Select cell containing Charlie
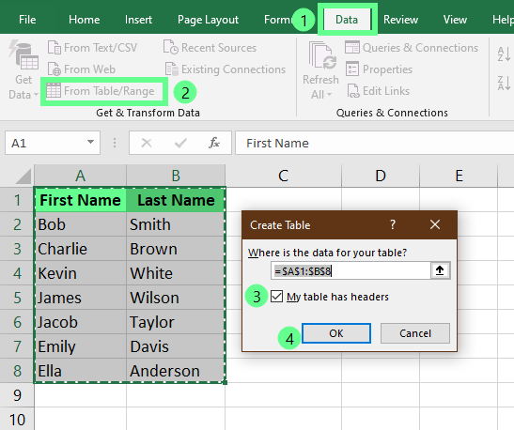 click(80, 249)
